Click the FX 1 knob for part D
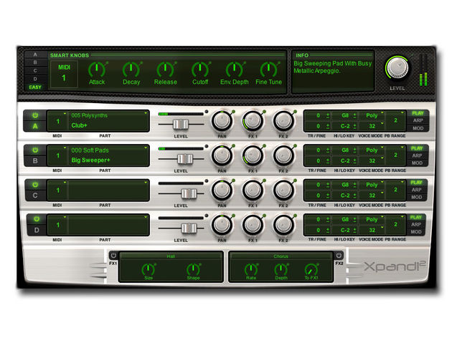The width and height of the screenshot is (452, 338). [x=253, y=225]
